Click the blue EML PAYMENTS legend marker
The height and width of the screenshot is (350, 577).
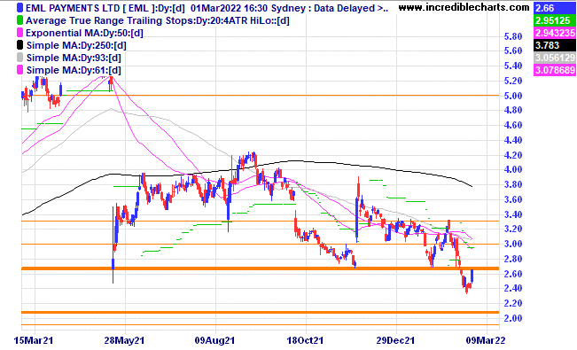click(19, 8)
